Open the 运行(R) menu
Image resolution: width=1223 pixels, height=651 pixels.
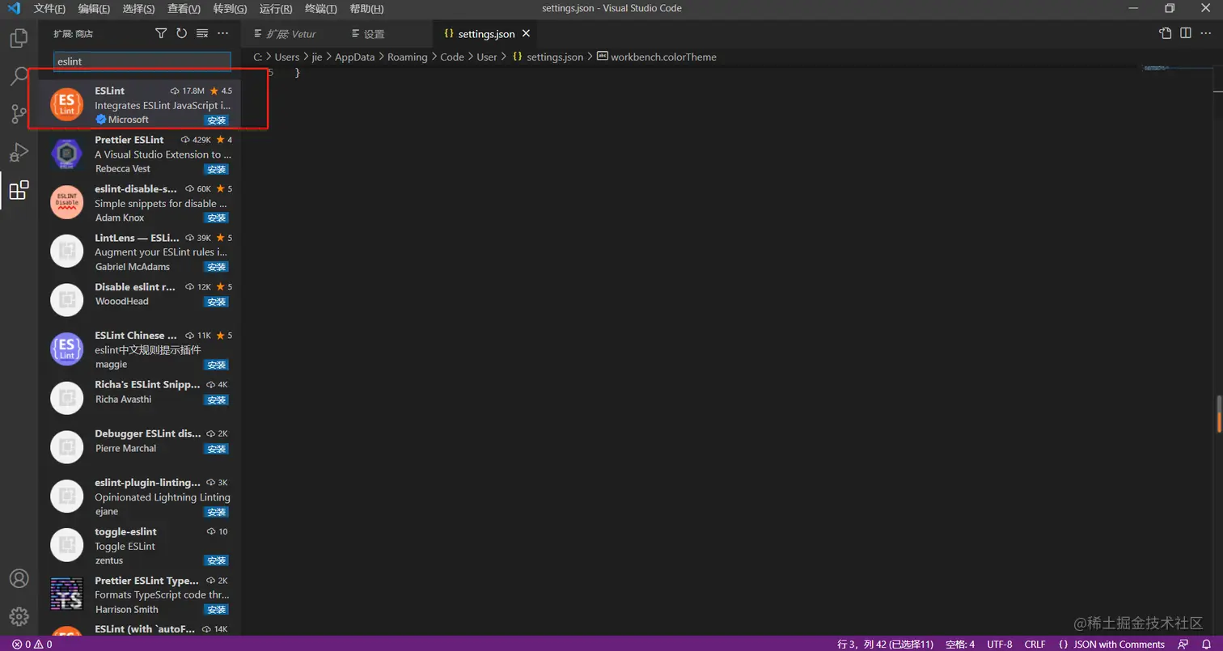[277, 9]
